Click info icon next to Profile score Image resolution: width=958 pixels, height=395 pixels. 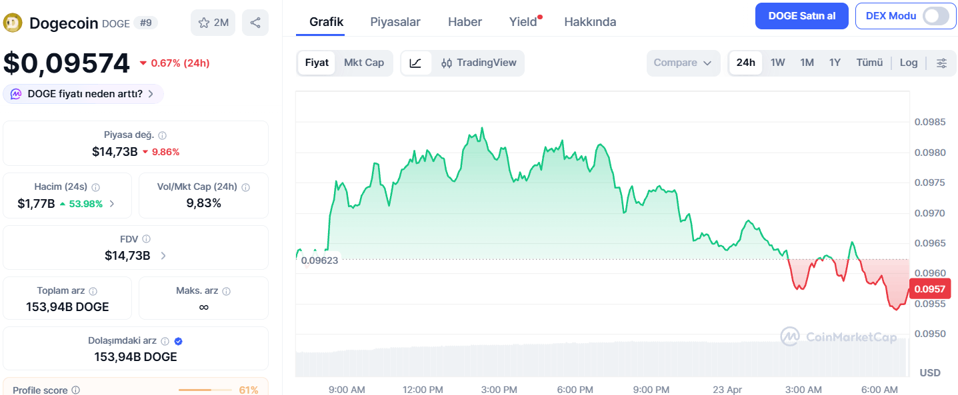[x=76, y=390]
